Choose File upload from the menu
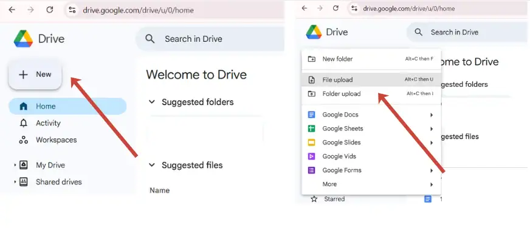The width and height of the screenshot is (530, 228). tap(371, 80)
